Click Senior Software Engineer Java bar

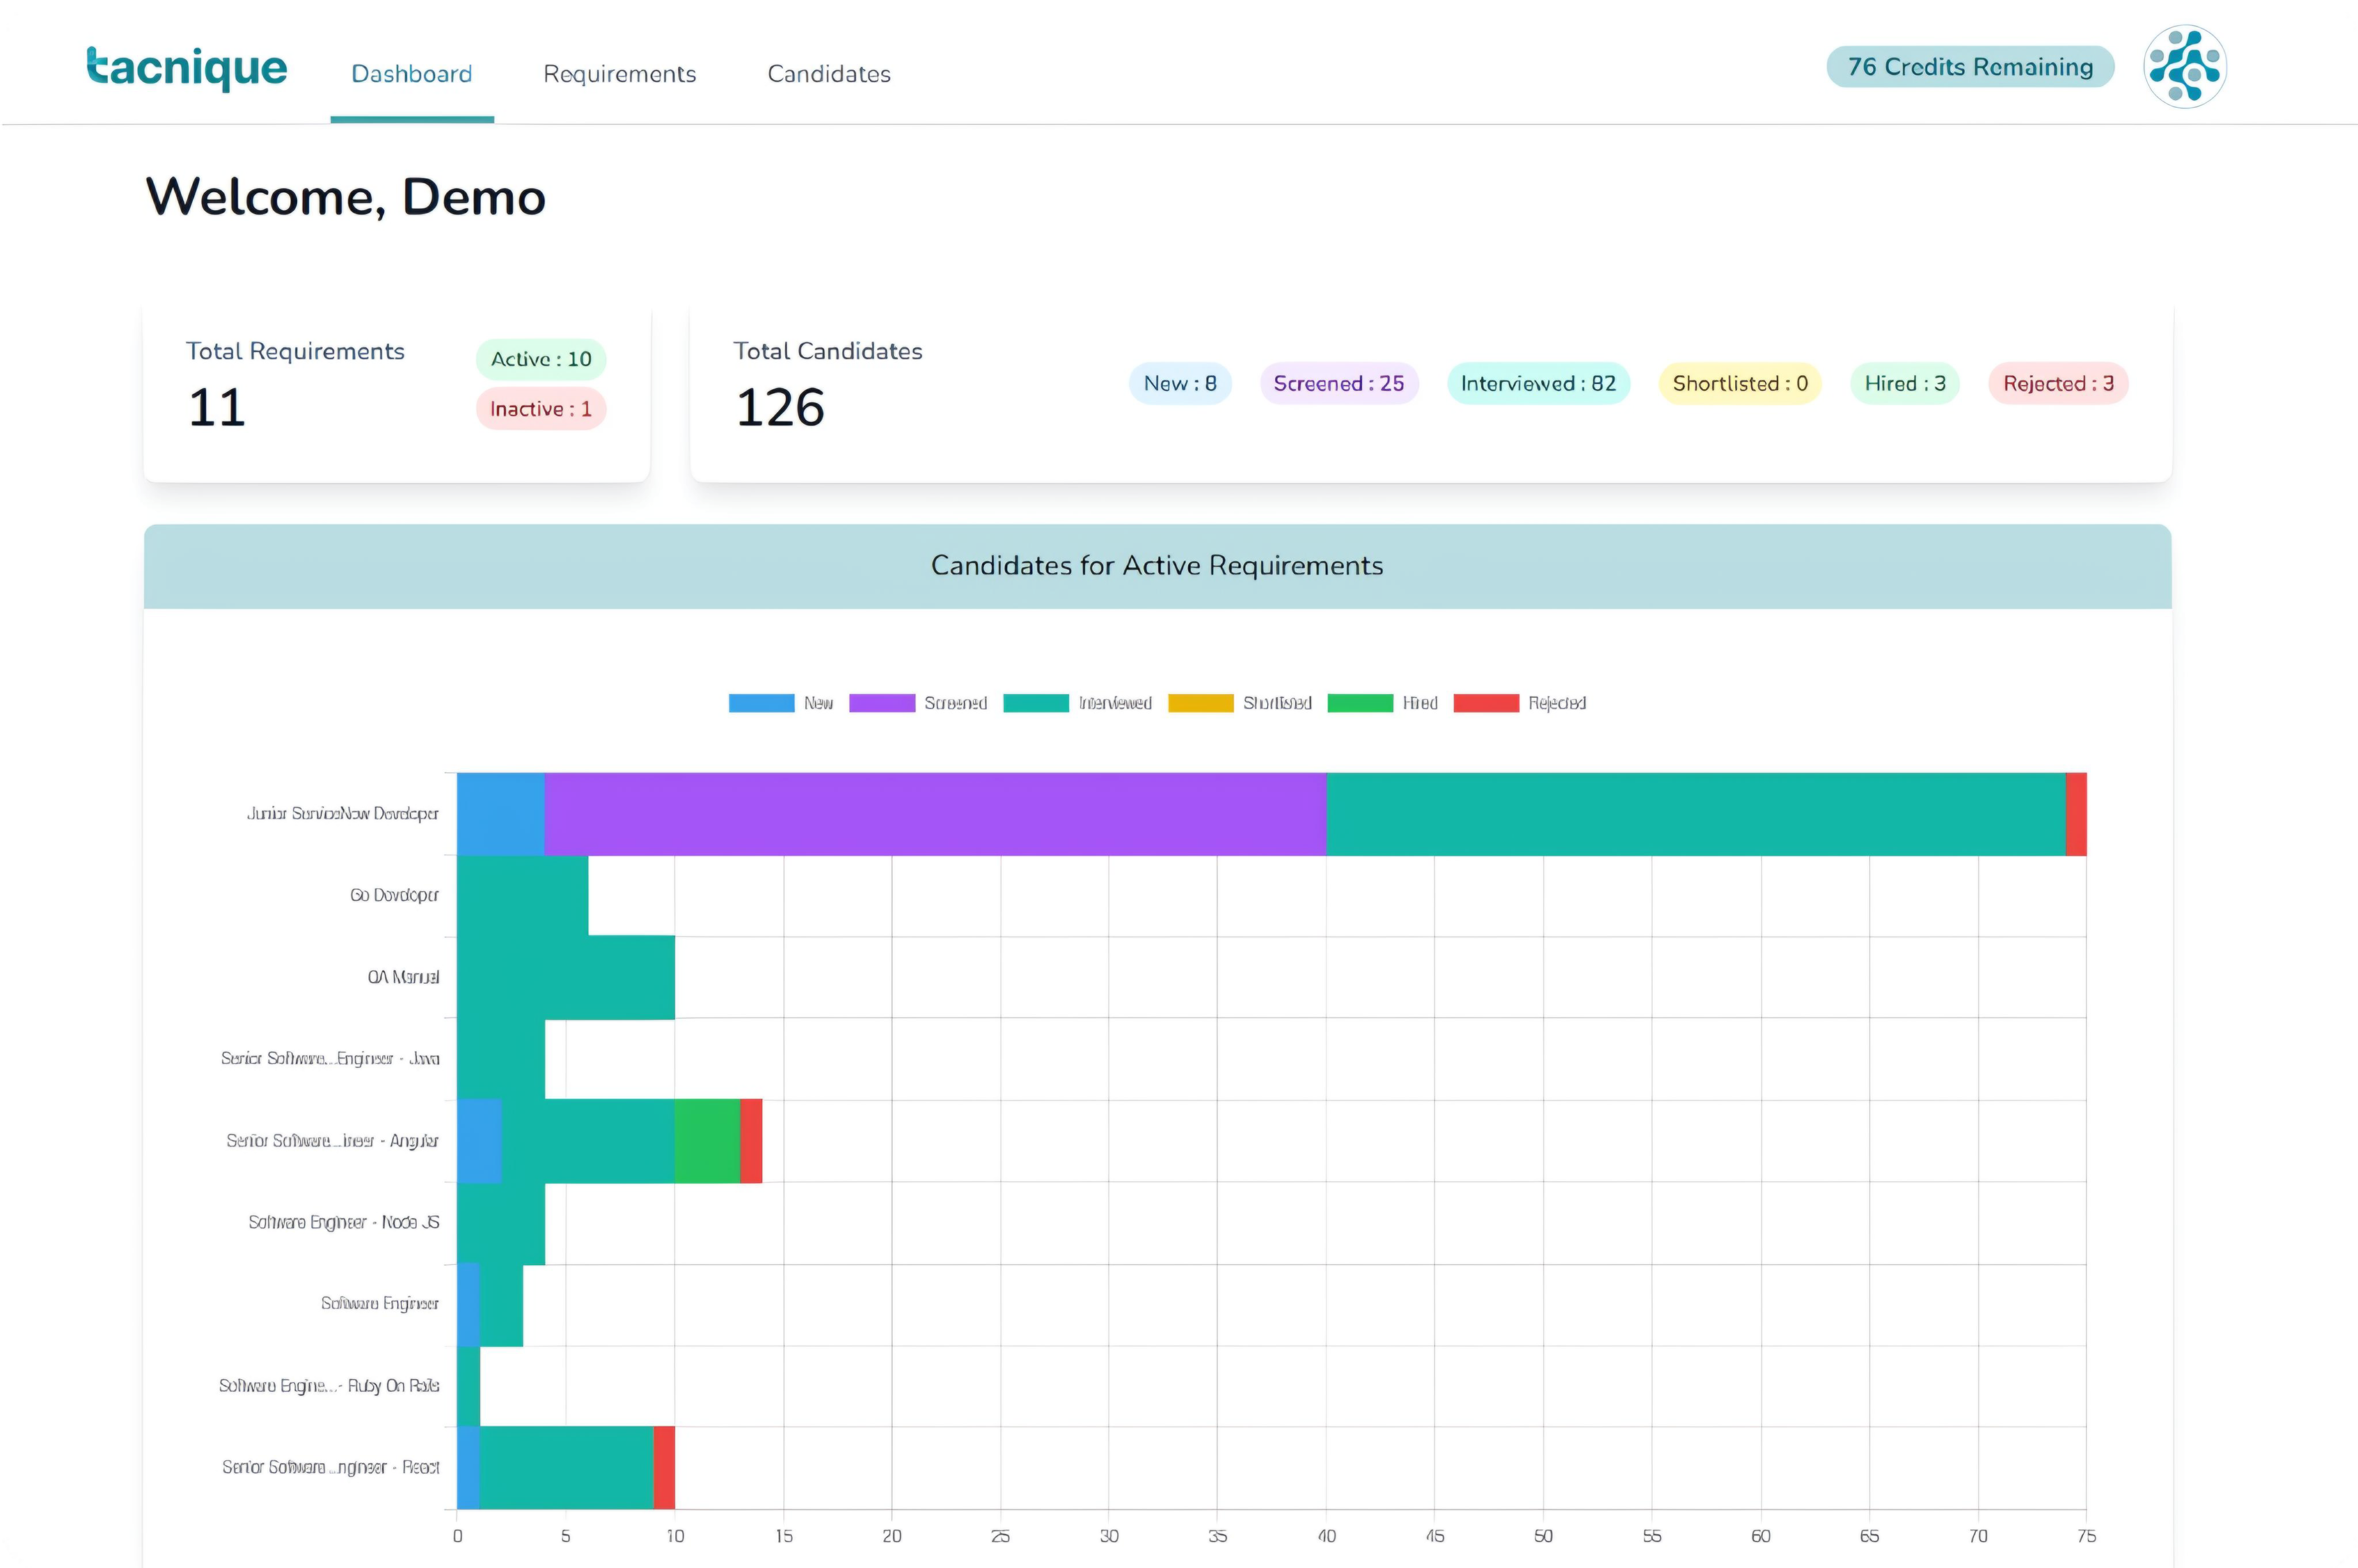coord(501,1059)
